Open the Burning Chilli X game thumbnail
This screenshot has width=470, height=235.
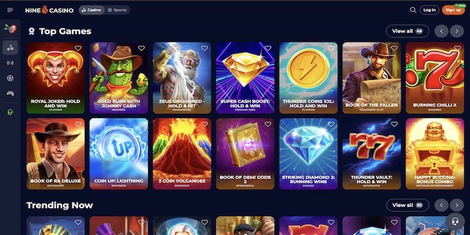coord(435,78)
